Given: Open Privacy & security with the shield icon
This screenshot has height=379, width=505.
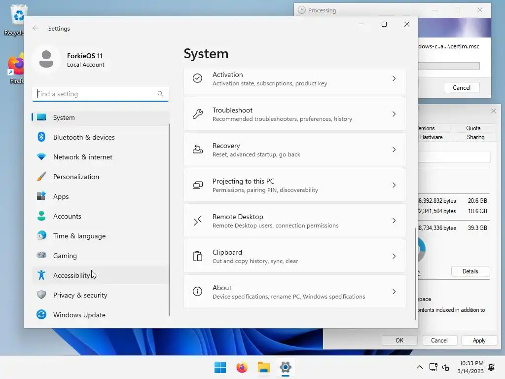Looking at the screenshot, I should point(101,295).
